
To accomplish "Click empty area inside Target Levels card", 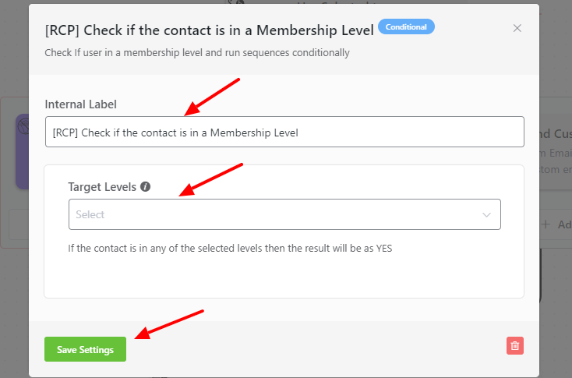I will click(284, 277).
